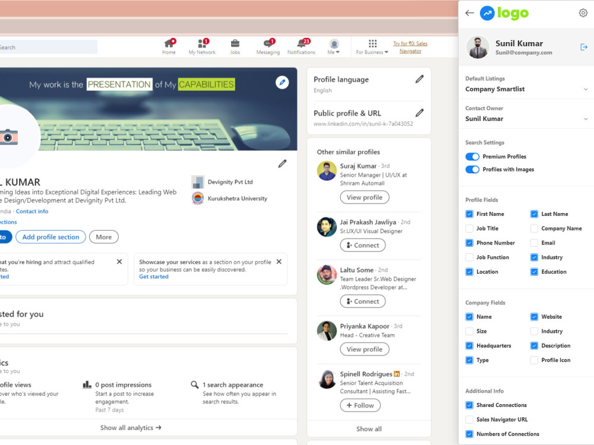Click the back arrow in extension panel

(469, 13)
